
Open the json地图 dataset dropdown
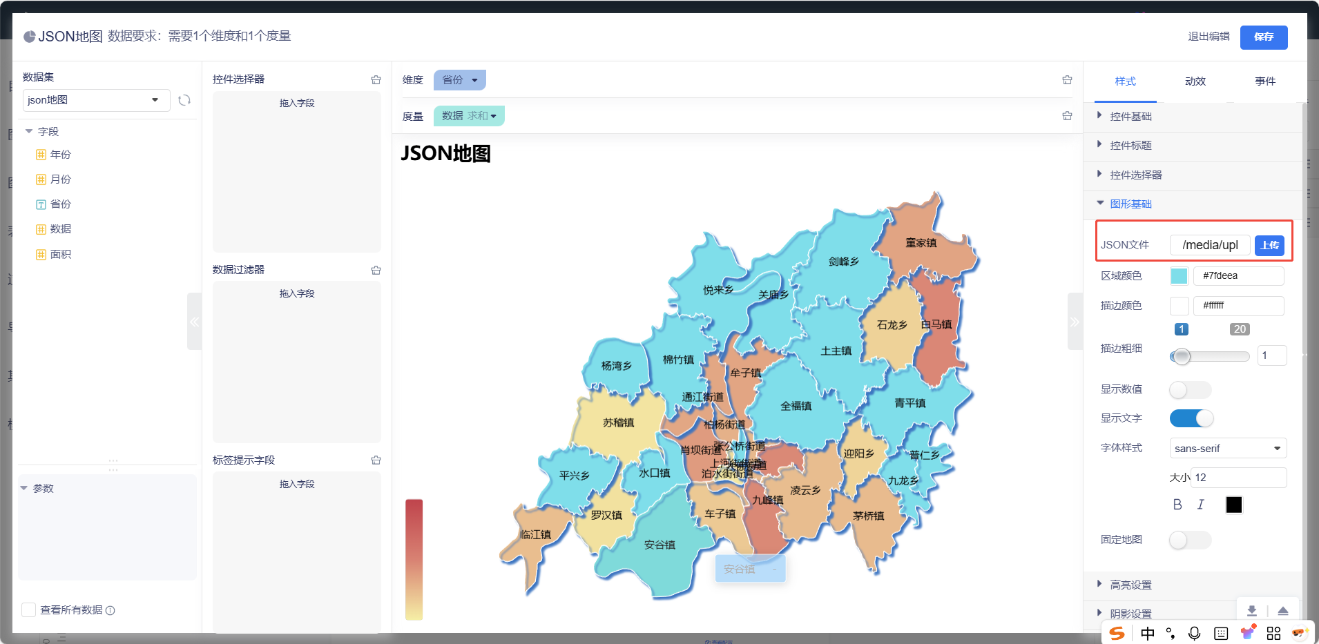96,100
